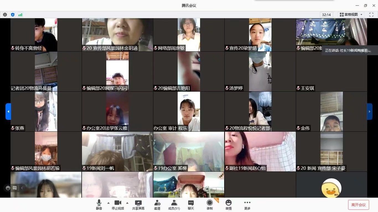Start recording with 录制 button
Viewport: 378px width, 212px height.
click(210, 205)
